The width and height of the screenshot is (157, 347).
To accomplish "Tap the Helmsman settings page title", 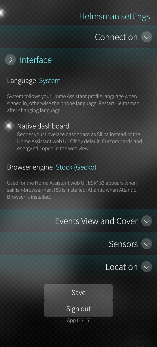I will pyautogui.click(x=115, y=16).
